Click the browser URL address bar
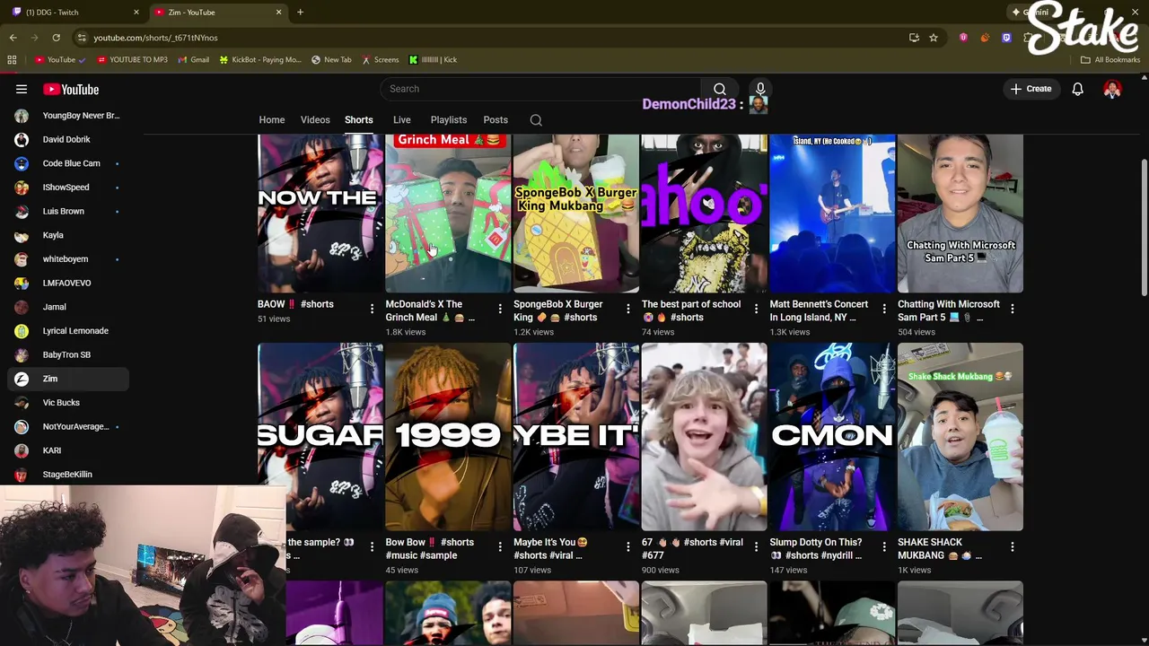 click(x=485, y=38)
